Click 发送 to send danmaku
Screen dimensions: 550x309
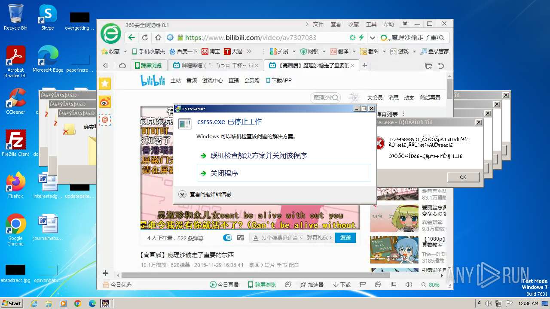(x=345, y=237)
